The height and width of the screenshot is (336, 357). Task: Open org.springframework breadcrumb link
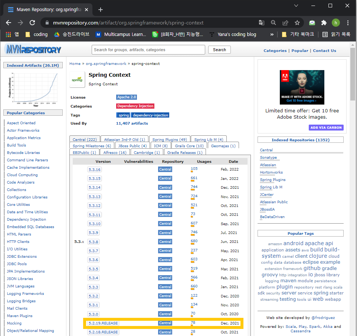click(x=106, y=64)
